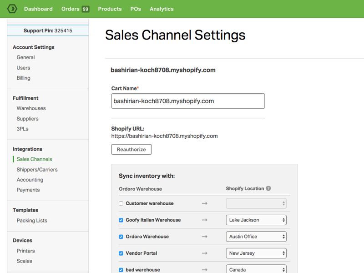Enable the Customer warehouse checkbox
This screenshot has width=364, height=273.
[x=121, y=204]
